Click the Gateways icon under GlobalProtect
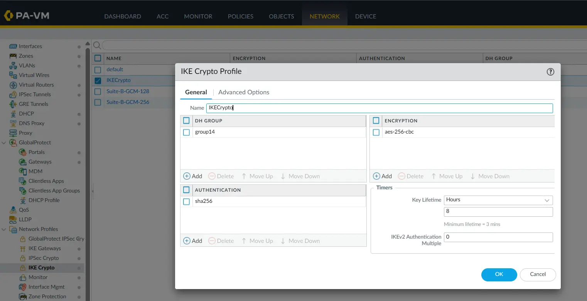This screenshot has height=301, width=587. pyautogui.click(x=23, y=162)
